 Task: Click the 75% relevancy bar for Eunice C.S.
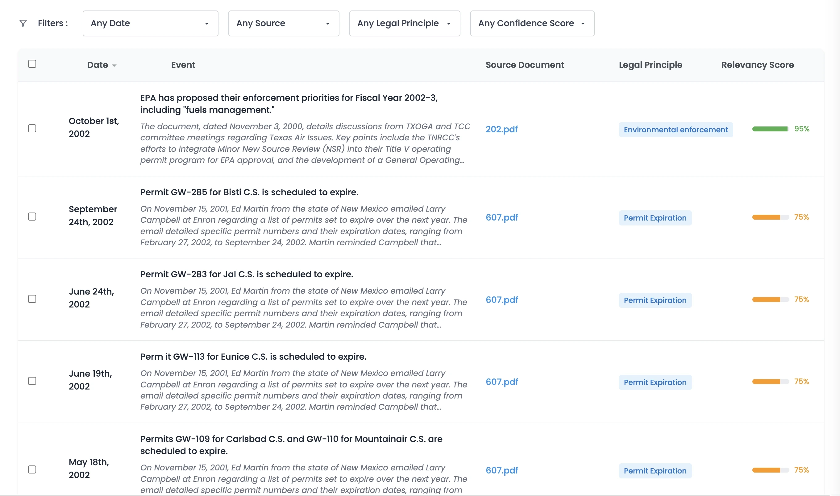click(771, 382)
